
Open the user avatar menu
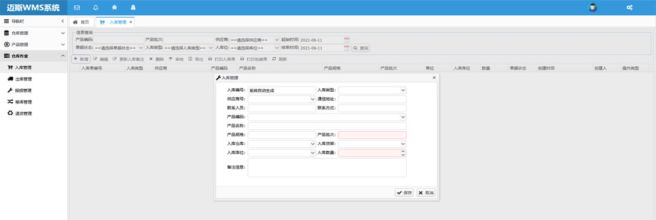pos(592,8)
